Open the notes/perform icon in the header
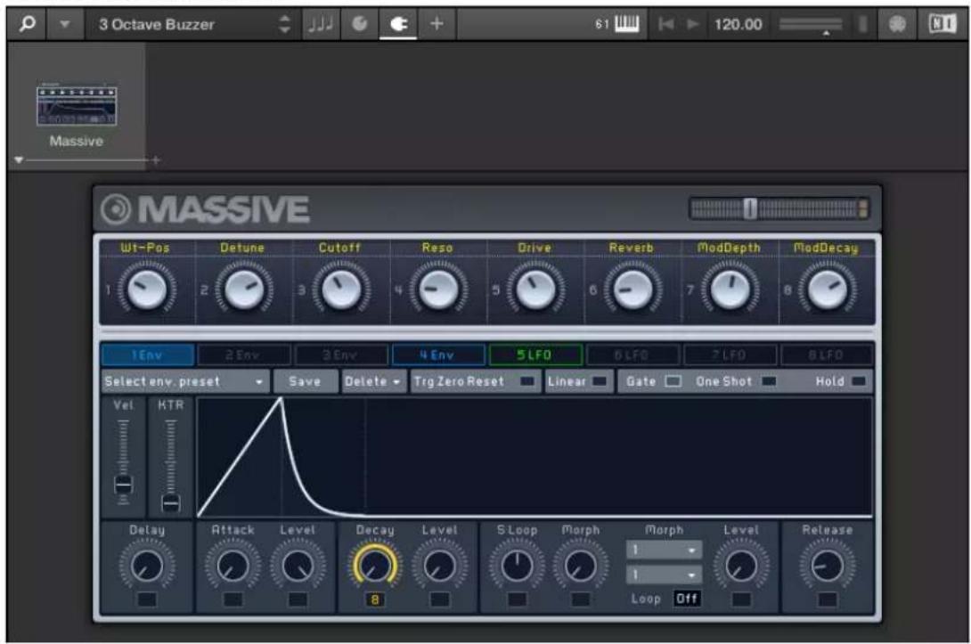971x644 pixels. pos(321,24)
